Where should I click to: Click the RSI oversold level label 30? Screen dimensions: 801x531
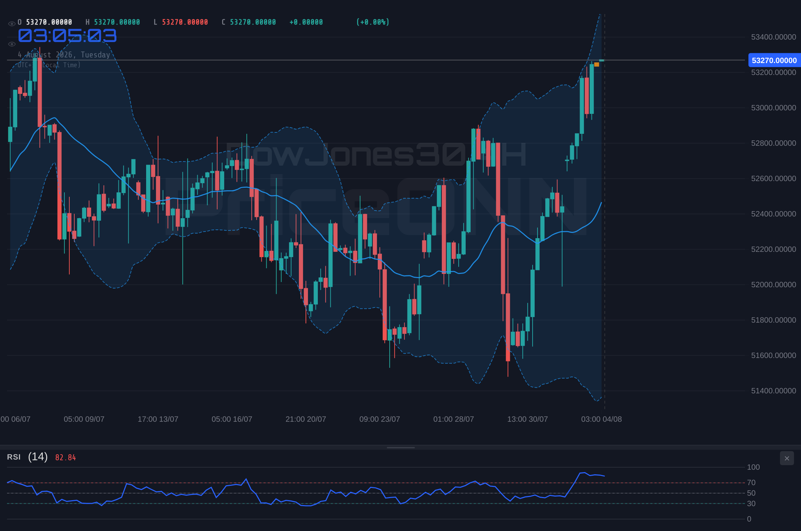(751, 504)
